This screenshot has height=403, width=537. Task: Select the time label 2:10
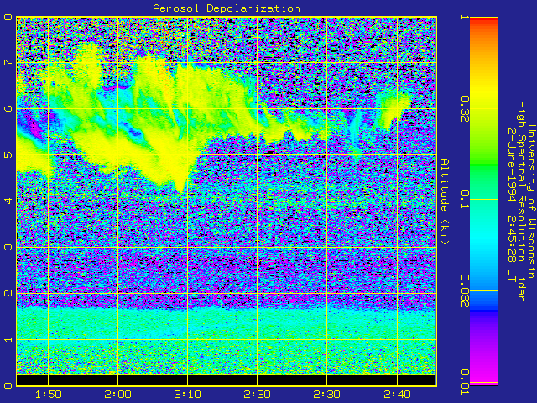pyautogui.click(x=187, y=395)
